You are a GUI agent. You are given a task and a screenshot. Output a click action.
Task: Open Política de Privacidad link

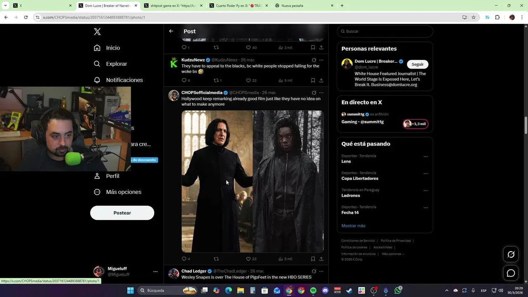pos(396,240)
